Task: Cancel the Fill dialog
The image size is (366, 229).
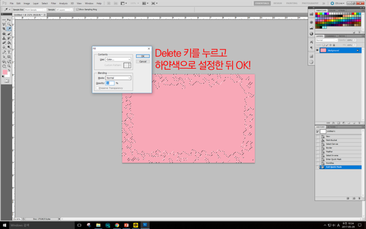Action: (143, 61)
